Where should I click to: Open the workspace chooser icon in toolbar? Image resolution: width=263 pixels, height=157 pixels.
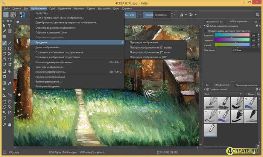pyautogui.click(x=257, y=15)
